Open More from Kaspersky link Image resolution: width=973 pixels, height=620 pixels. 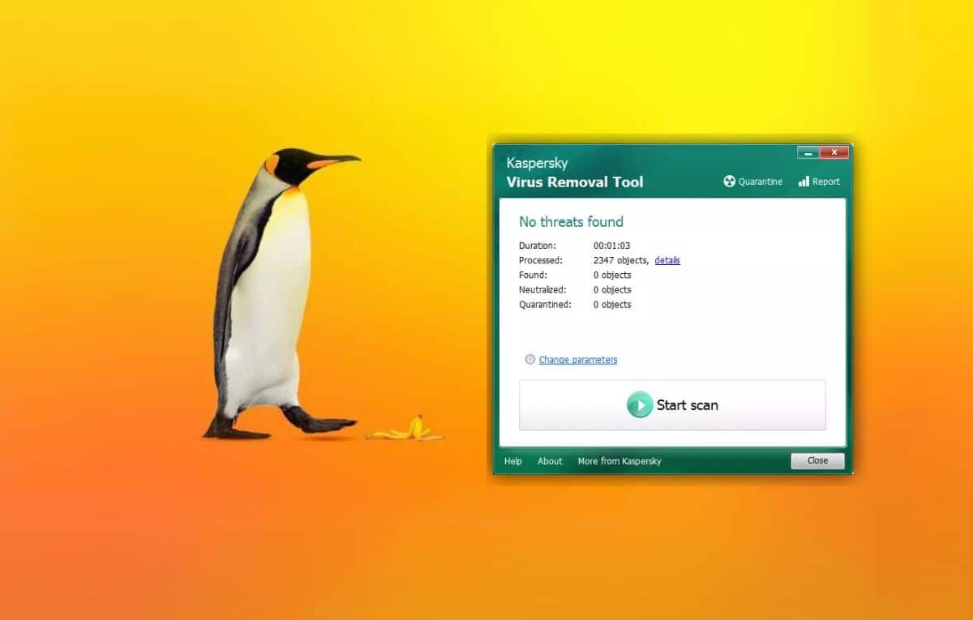pyautogui.click(x=619, y=461)
